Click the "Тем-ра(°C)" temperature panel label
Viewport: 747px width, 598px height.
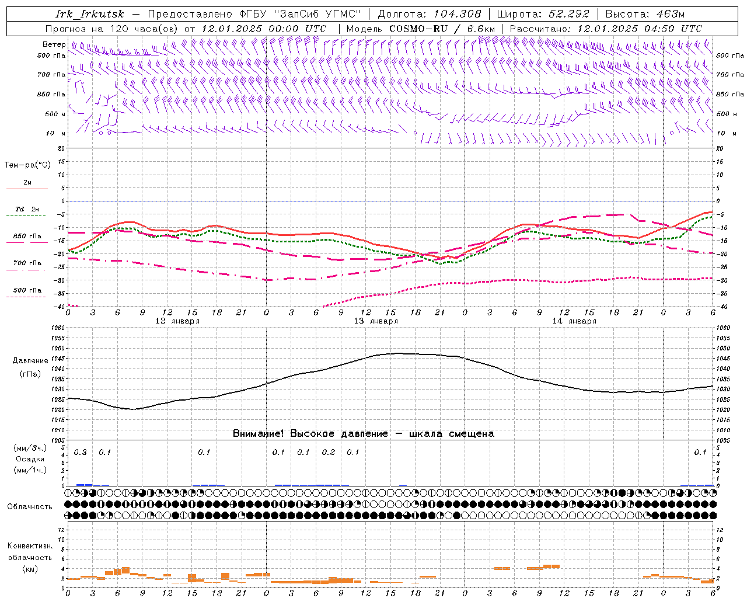[27, 165]
